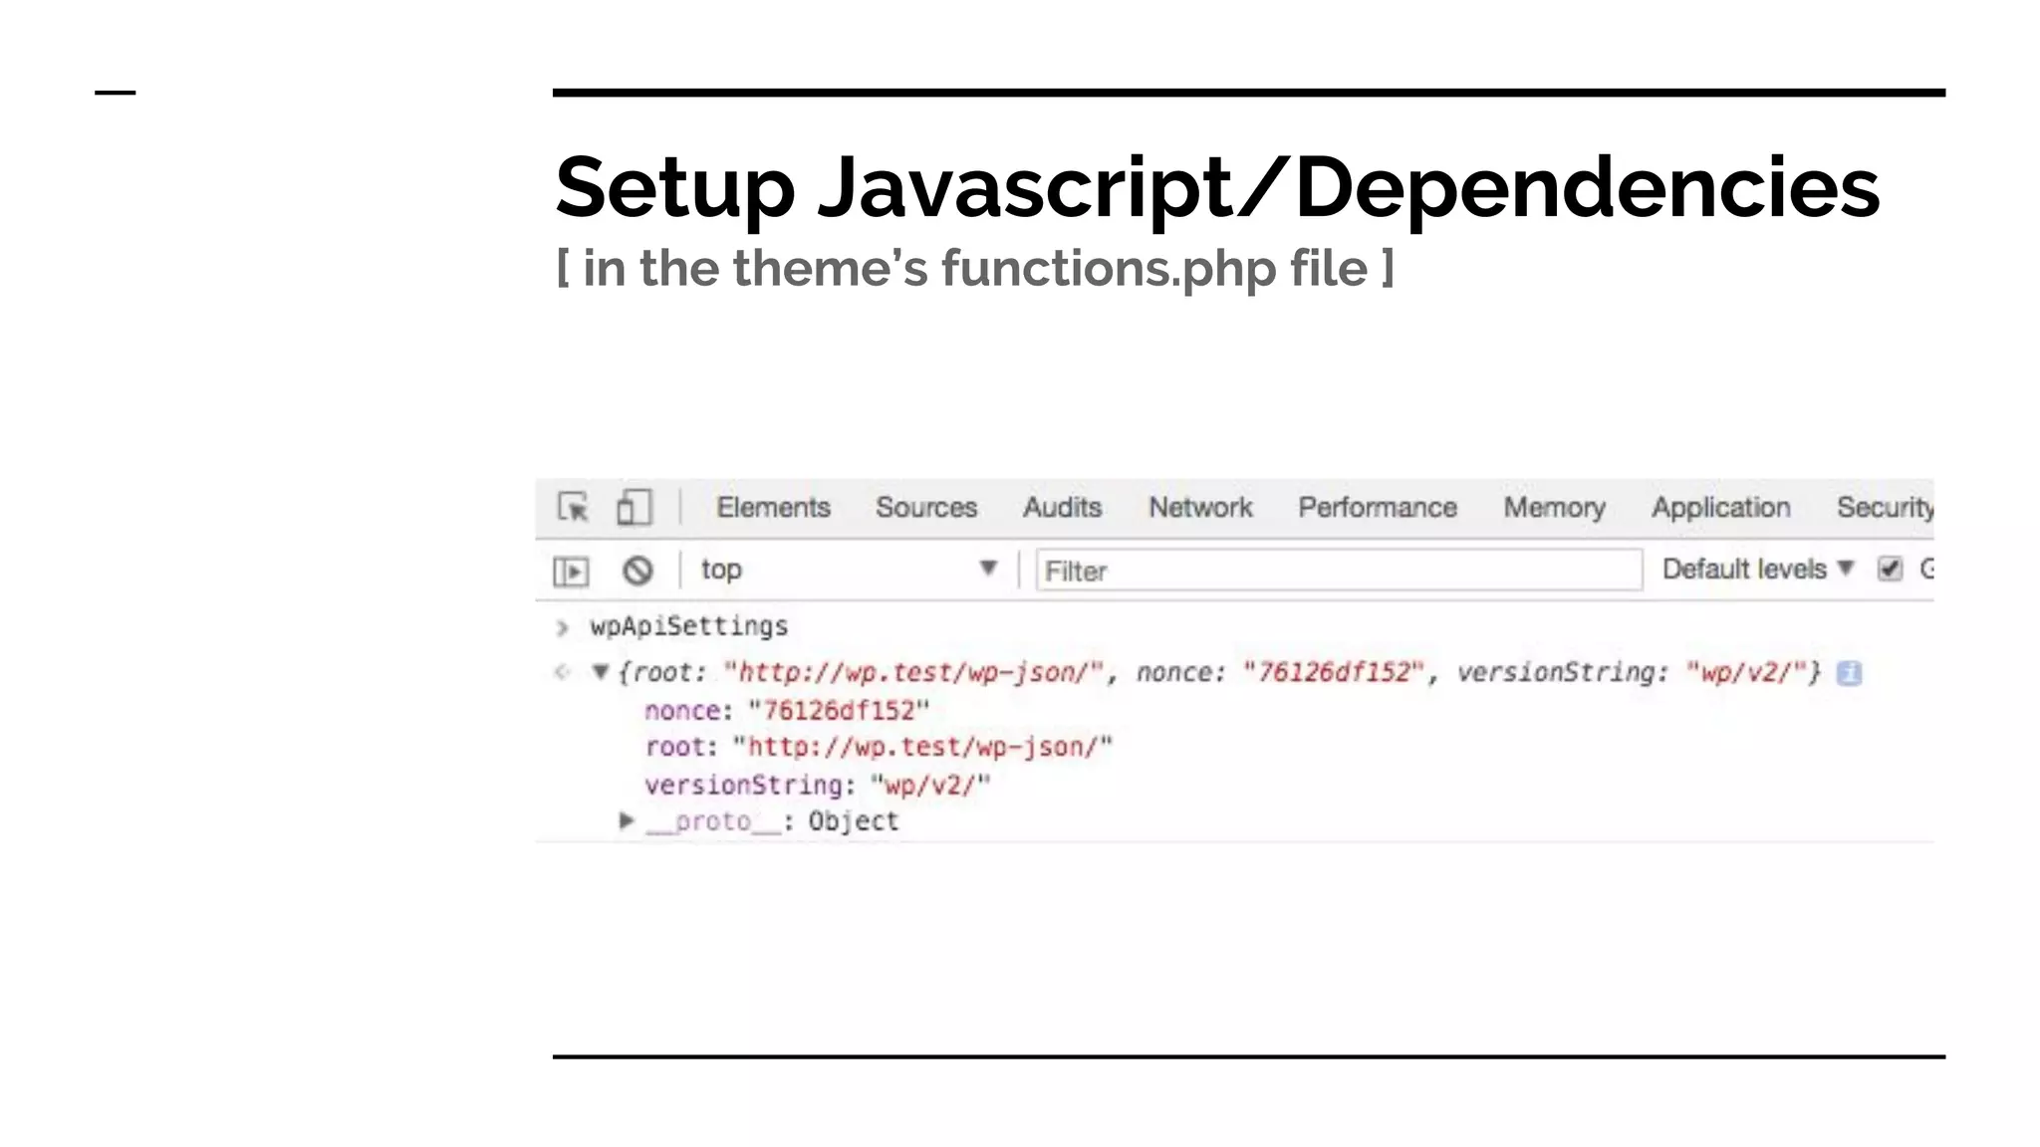
Task: Toggle the checkbox beside Default levels
Action: [x=1890, y=569]
